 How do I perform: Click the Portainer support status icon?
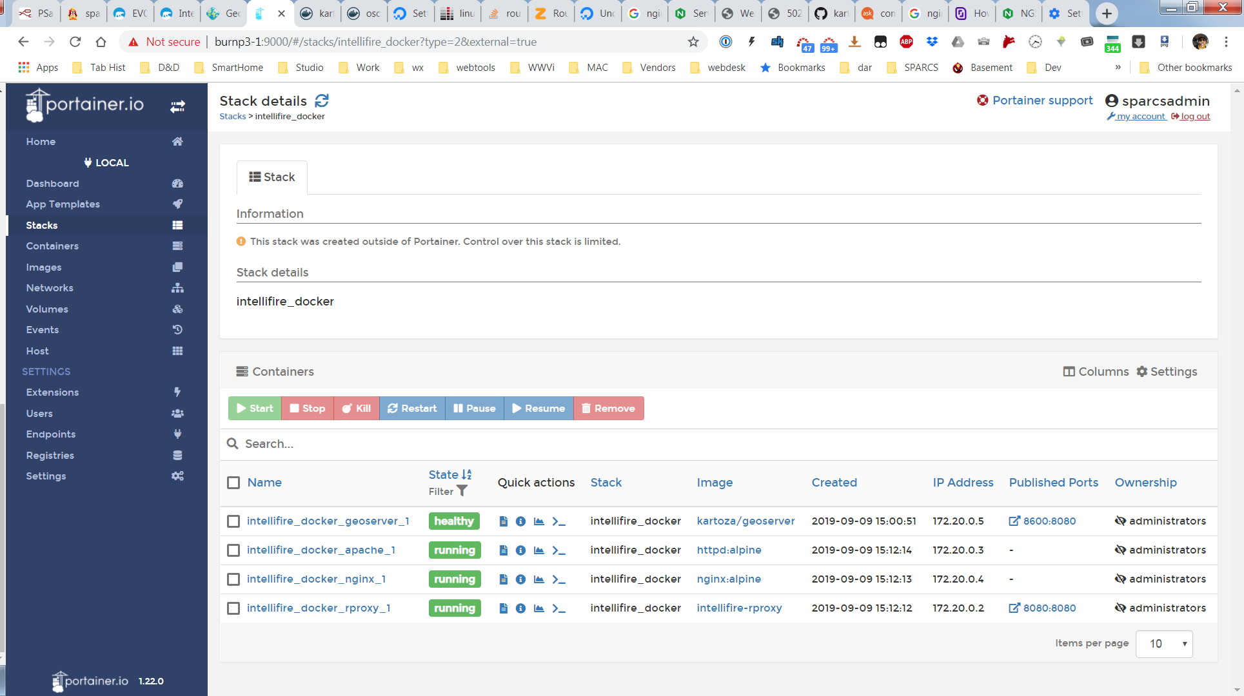click(983, 101)
